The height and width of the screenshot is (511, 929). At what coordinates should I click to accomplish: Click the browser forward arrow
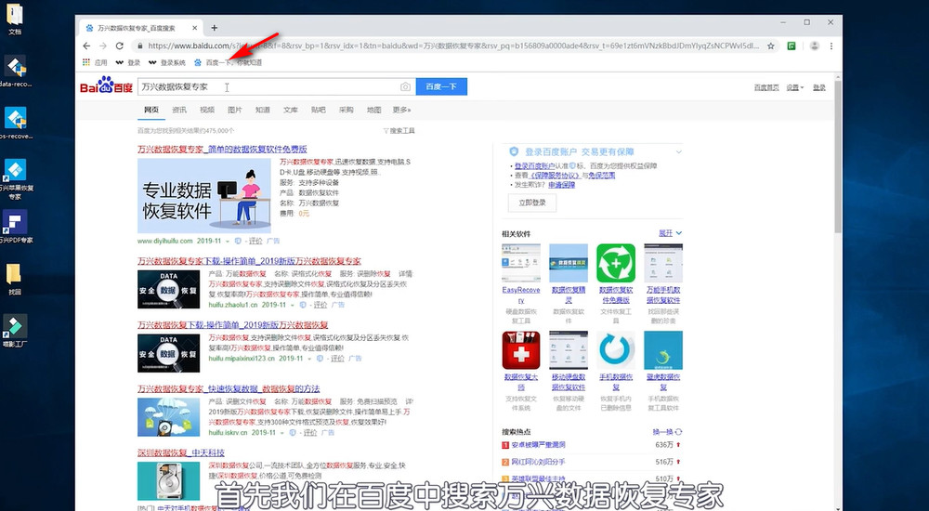(103, 46)
